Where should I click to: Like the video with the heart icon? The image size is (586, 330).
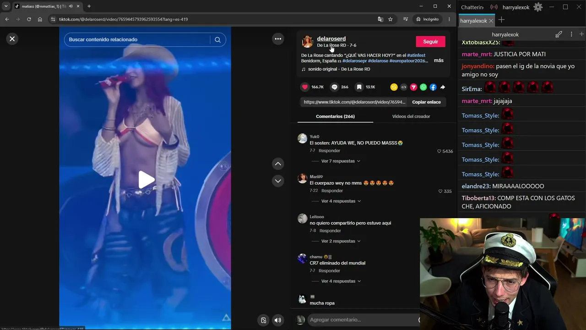click(305, 87)
